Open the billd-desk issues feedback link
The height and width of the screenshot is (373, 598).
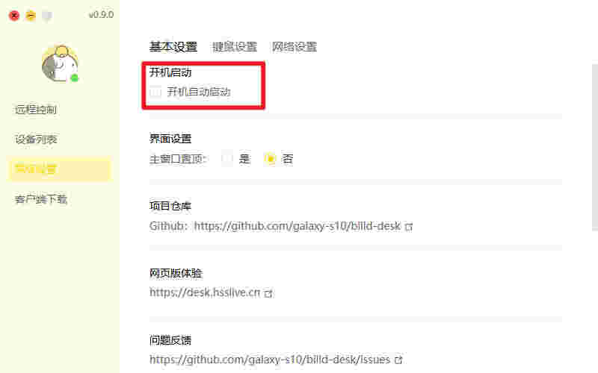(270, 360)
